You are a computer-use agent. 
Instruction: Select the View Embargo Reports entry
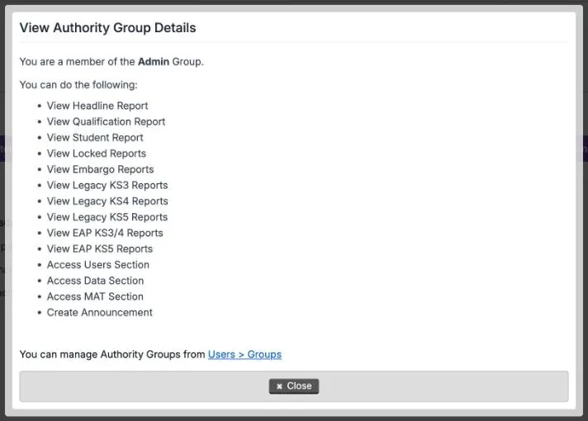(100, 169)
